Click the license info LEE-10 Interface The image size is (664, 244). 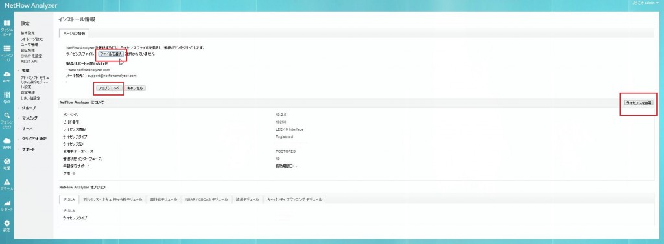(x=289, y=129)
